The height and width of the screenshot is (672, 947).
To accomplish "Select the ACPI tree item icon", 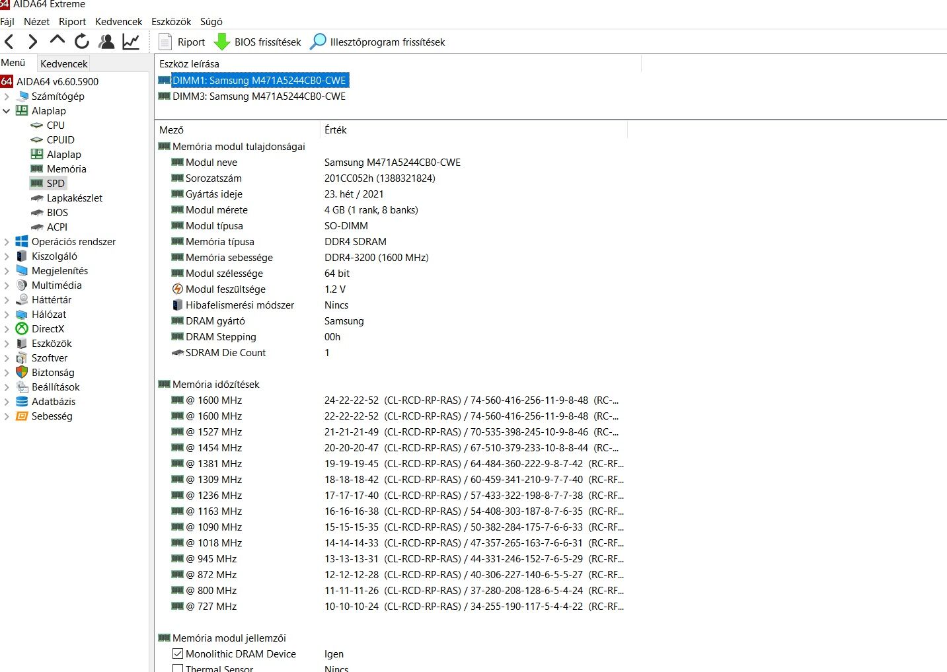I will pos(37,227).
